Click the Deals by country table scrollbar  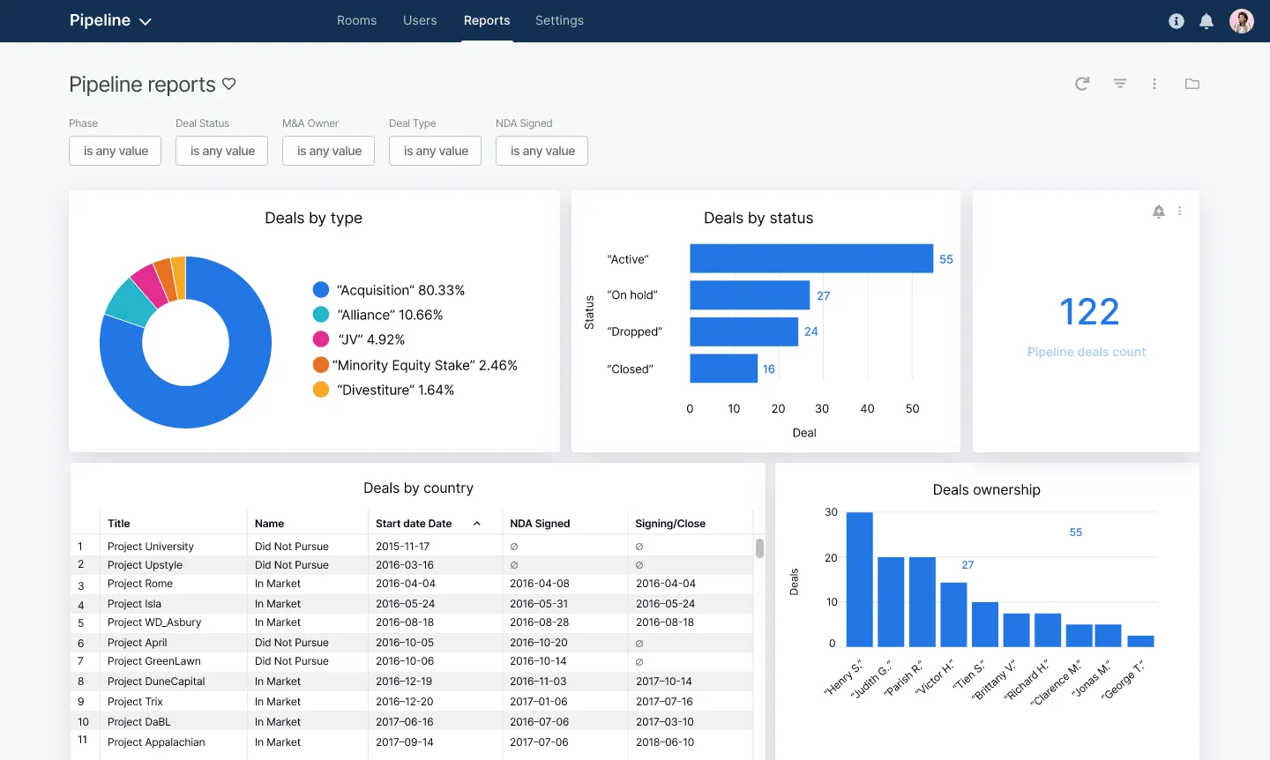(x=759, y=548)
